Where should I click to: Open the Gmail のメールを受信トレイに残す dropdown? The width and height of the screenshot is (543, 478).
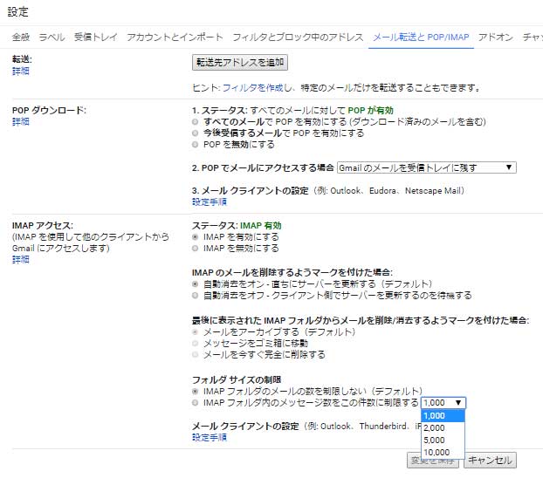click(428, 167)
